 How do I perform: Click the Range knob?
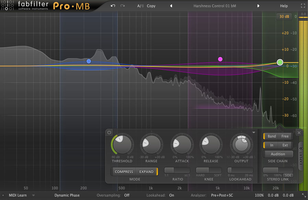tap(151, 145)
